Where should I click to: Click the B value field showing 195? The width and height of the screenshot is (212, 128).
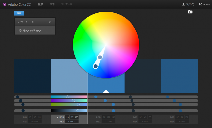tap(77, 117)
